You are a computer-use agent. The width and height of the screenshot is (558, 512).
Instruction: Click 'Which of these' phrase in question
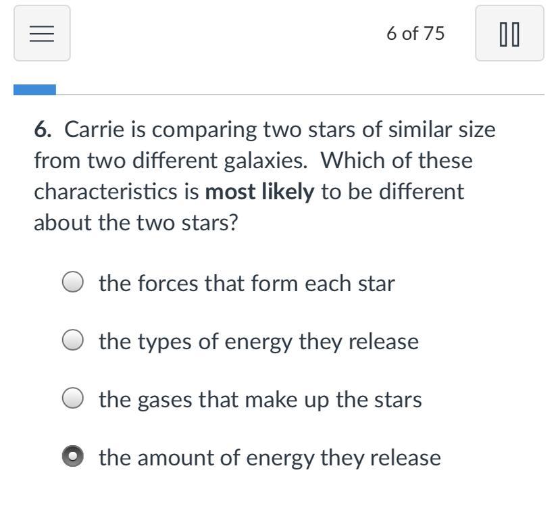click(x=397, y=161)
